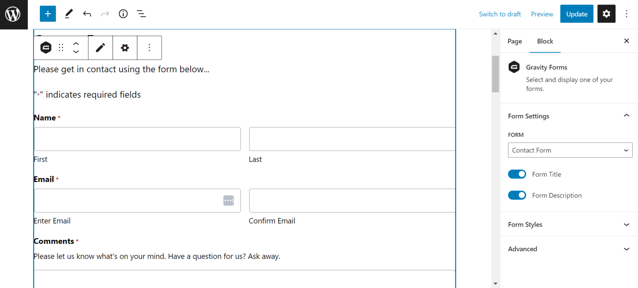Turn off the Form Description toggle
The height and width of the screenshot is (288, 638).
pos(517,195)
